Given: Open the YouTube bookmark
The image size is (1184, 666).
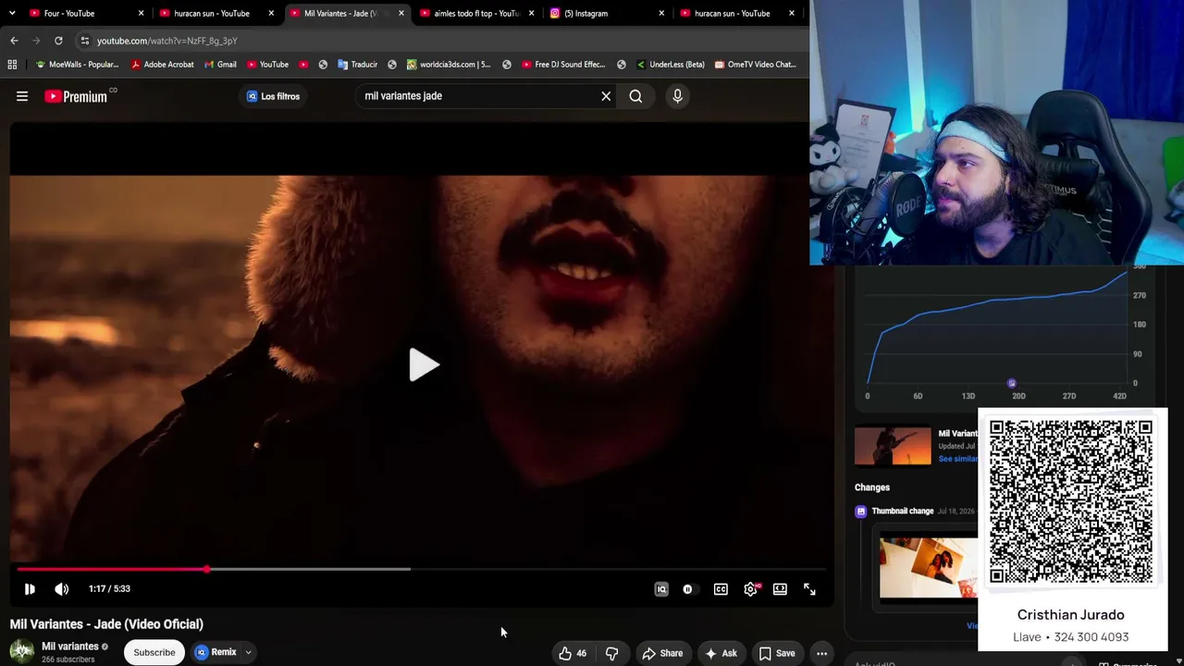Looking at the screenshot, I should point(267,65).
